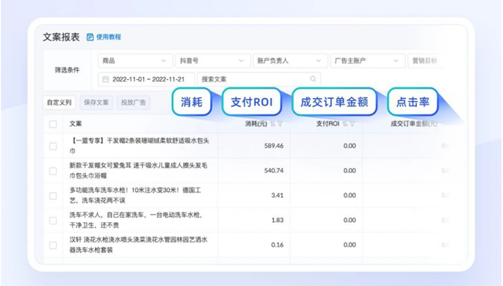Viewport: 503px width, 286px height.
Task: Click the filter icon in 消耗(元) column
Action: pyautogui.click(x=280, y=124)
